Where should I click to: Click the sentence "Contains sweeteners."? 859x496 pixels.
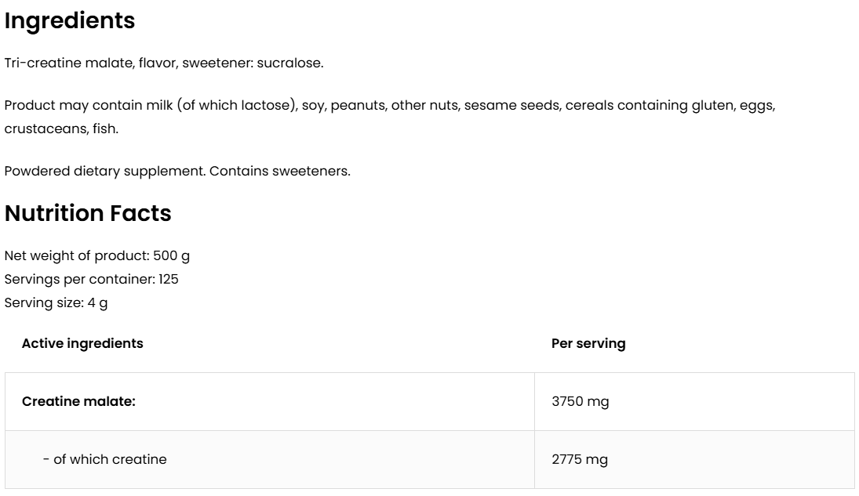(x=280, y=171)
